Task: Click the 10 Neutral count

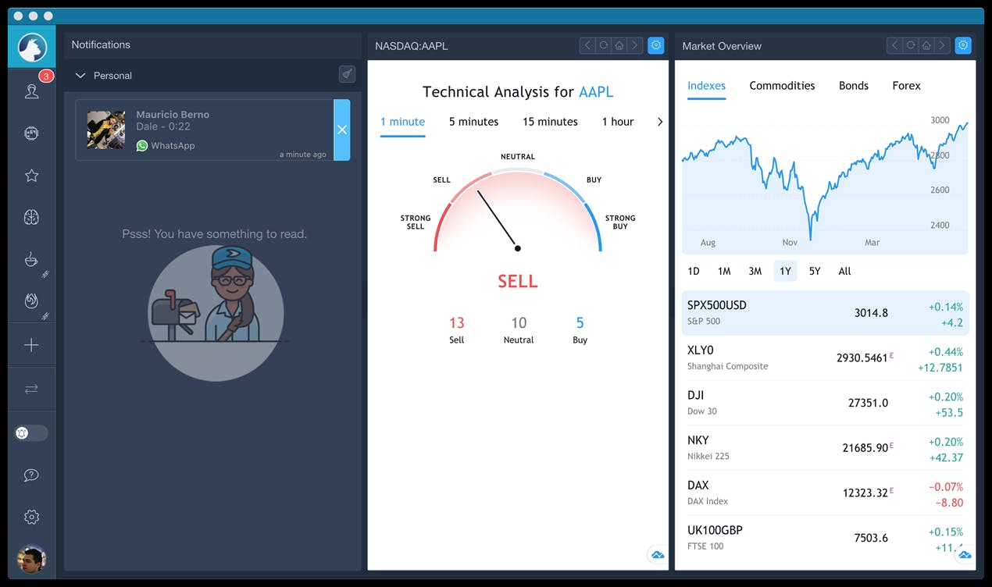Action: [x=519, y=323]
